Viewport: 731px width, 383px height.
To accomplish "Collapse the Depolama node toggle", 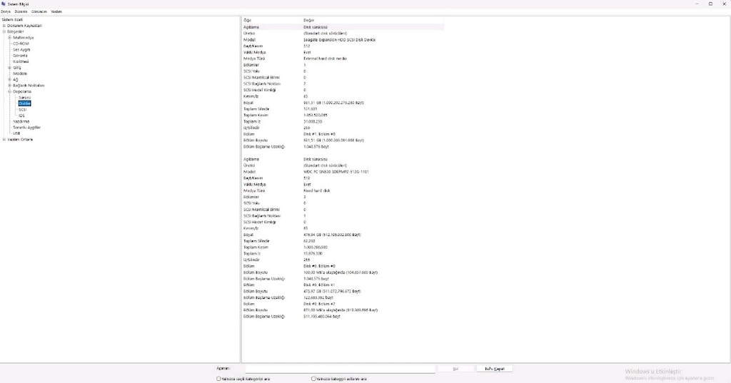I will (x=10, y=92).
